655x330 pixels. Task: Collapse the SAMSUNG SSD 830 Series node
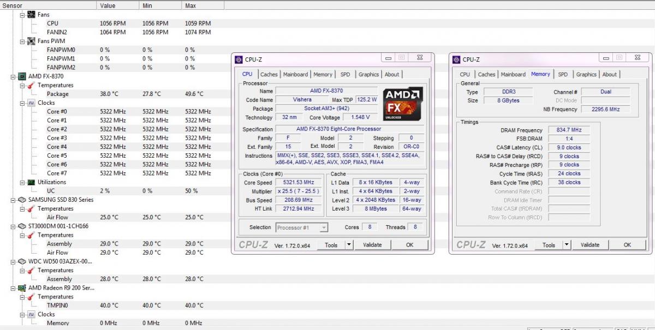click(14, 200)
